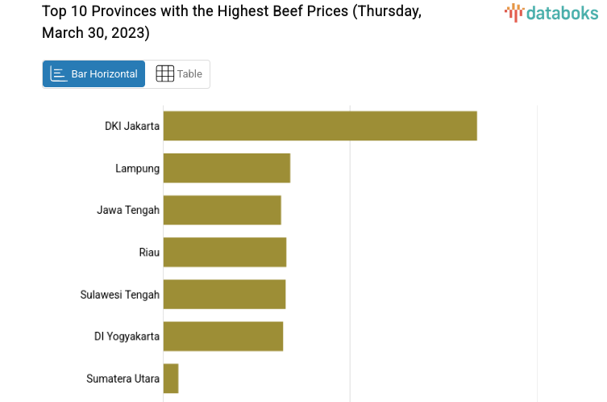The image size is (607, 402).
Task: Click the DI Yogyakarta bar
Action: coord(223,336)
